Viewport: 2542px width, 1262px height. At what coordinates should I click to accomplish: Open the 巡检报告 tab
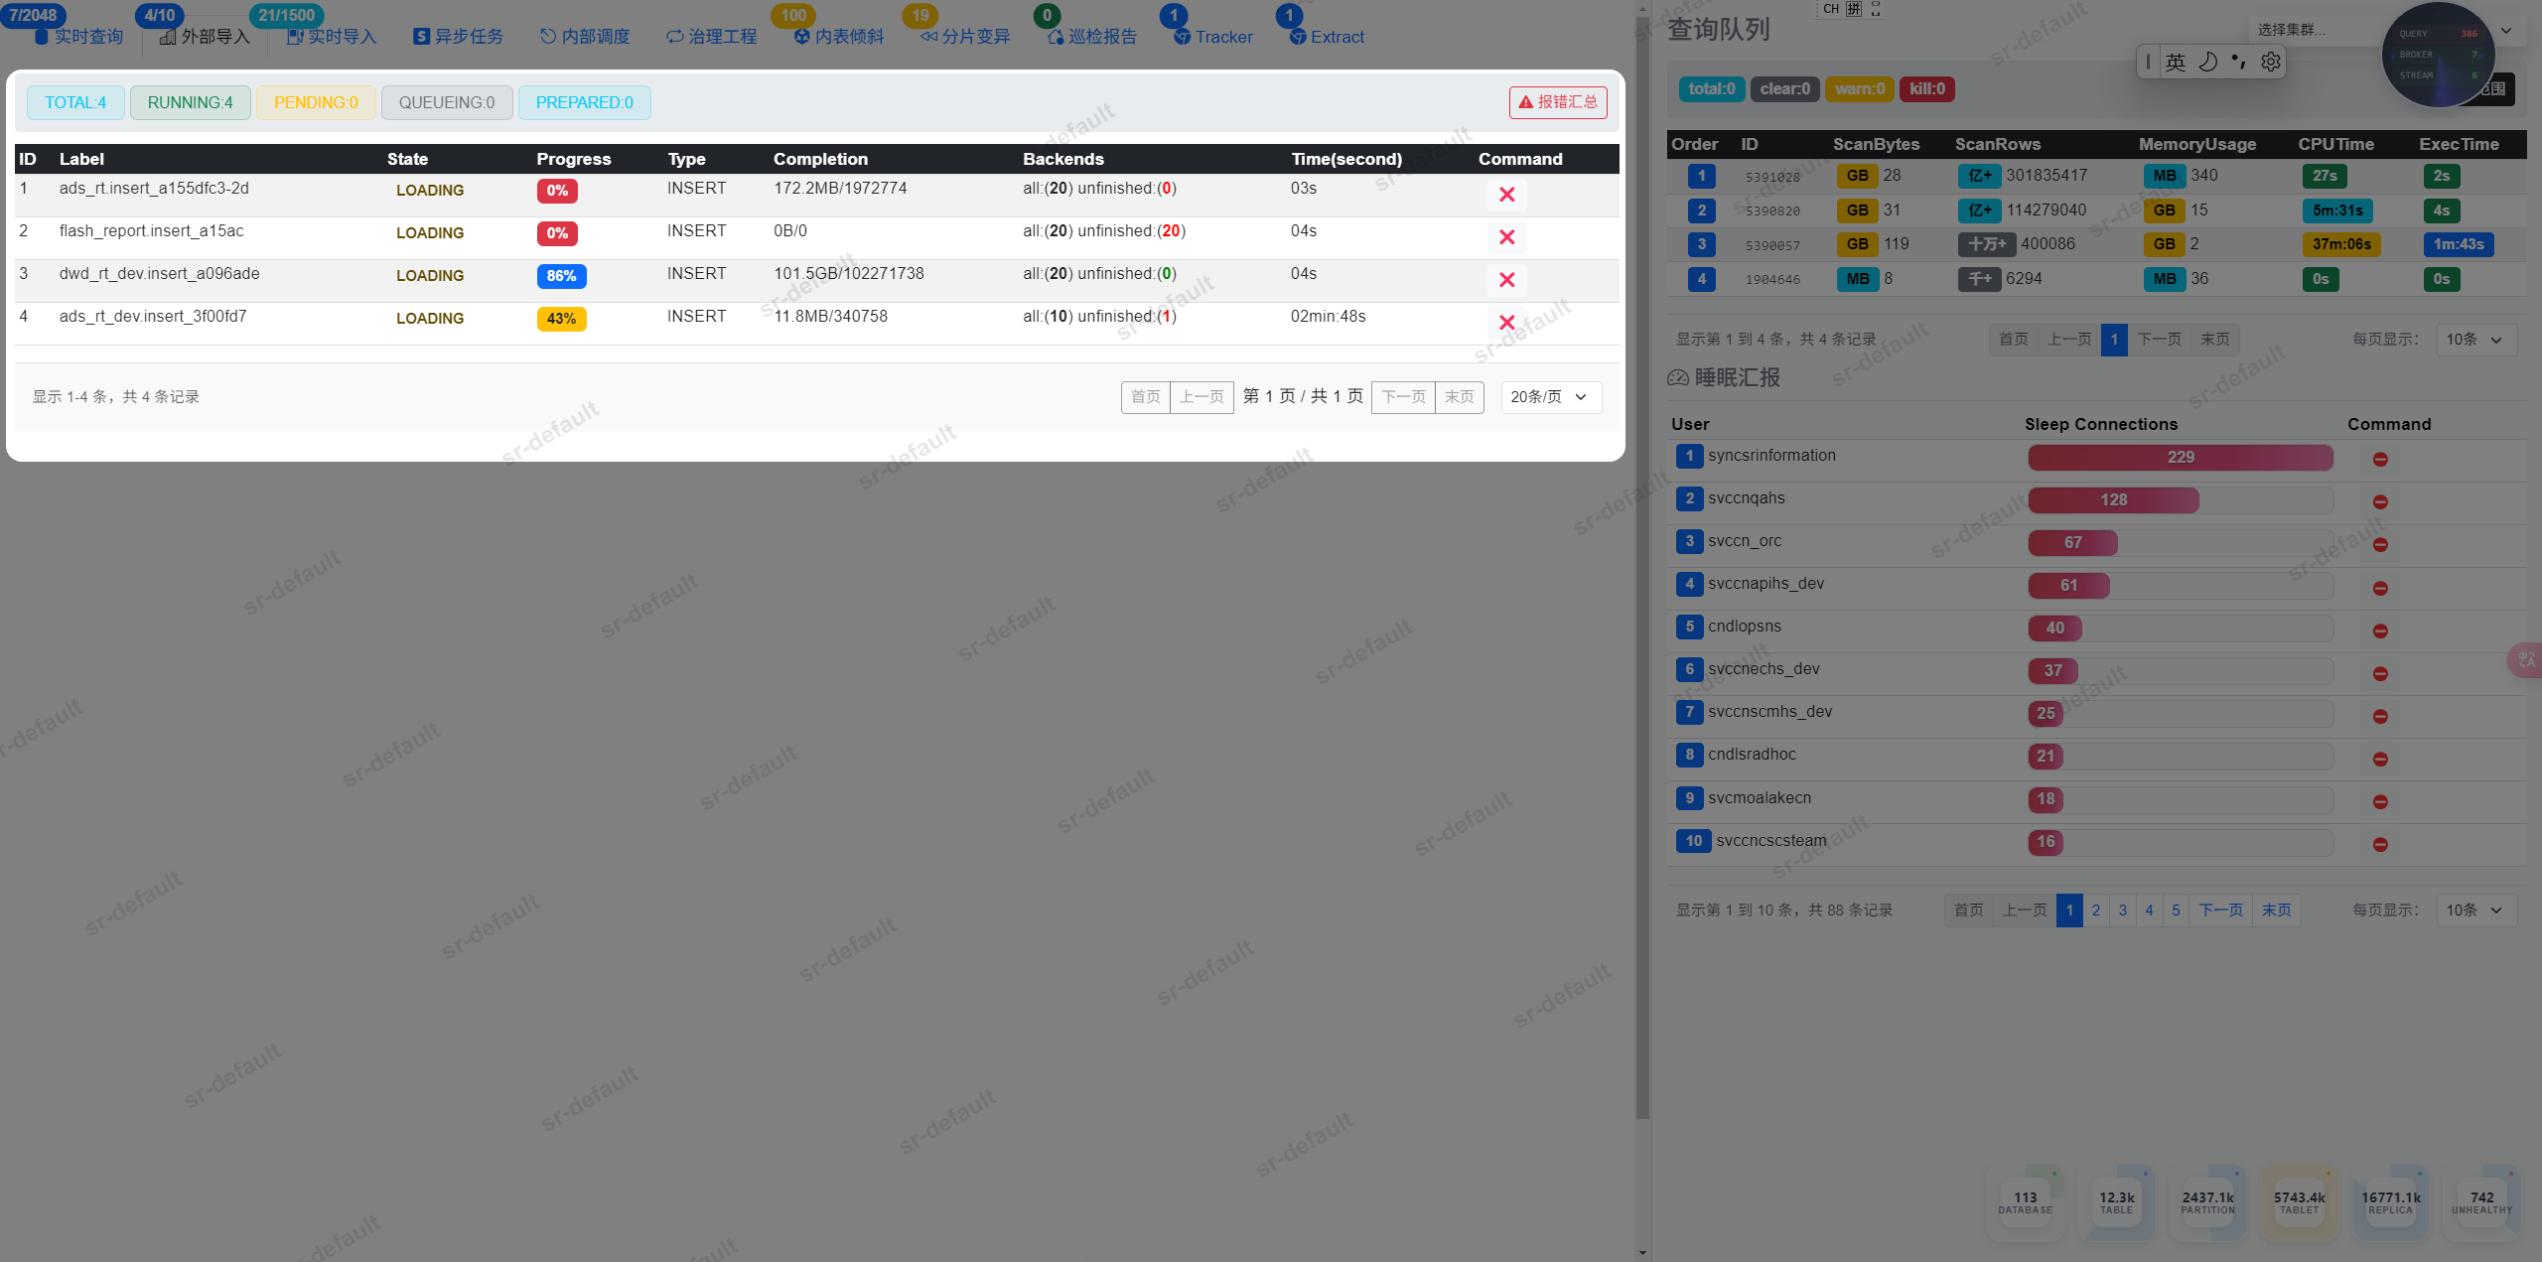[x=1092, y=37]
